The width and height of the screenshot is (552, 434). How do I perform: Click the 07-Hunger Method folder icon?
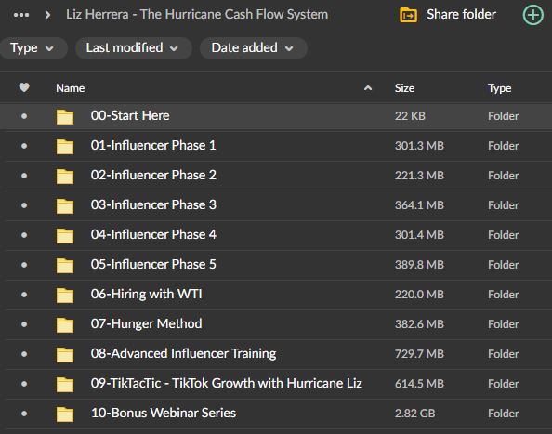point(65,324)
